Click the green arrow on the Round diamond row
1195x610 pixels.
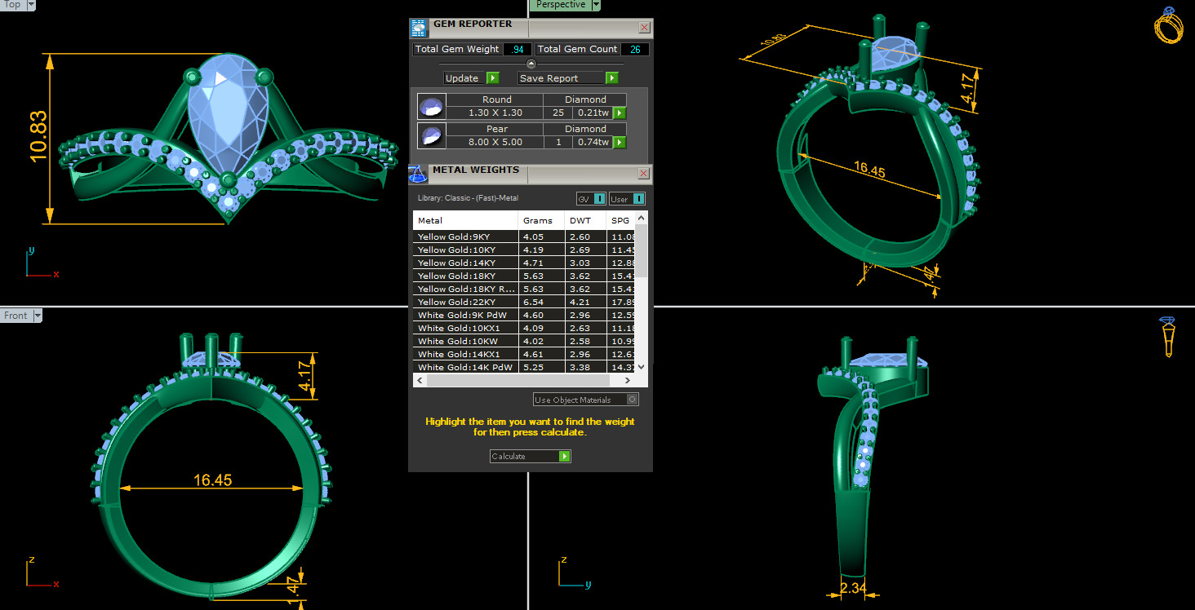click(x=620, y=113)
